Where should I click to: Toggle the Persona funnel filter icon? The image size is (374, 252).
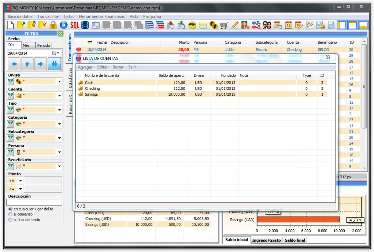(10, 152)
